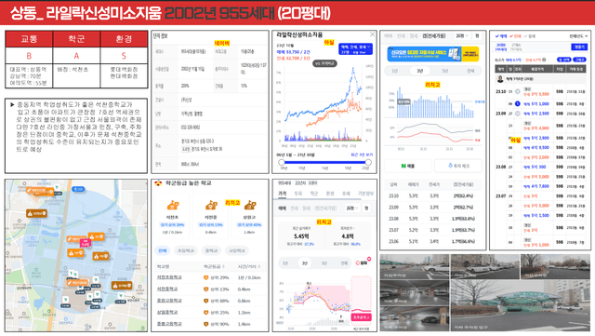Open the 26평 dropdown in price panel

tap(351, 208)
